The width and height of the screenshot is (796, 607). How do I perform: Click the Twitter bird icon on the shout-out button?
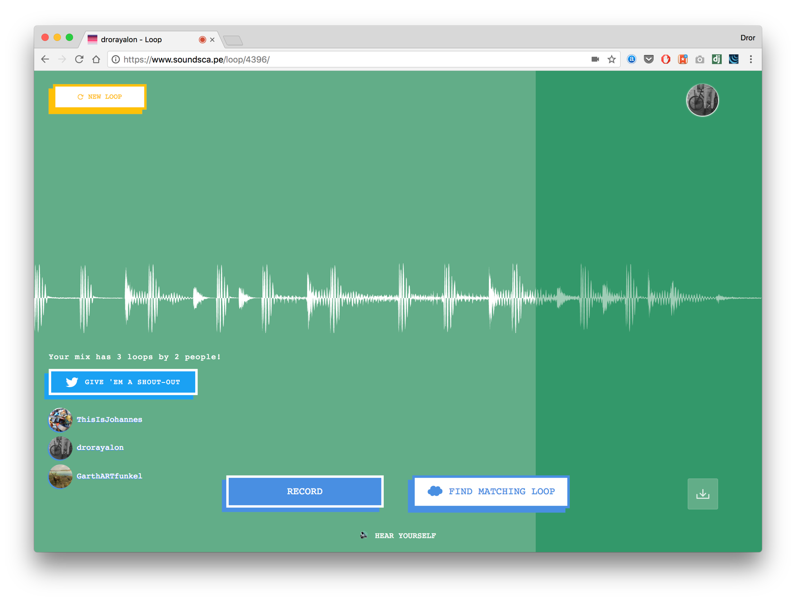coord(71,382)
